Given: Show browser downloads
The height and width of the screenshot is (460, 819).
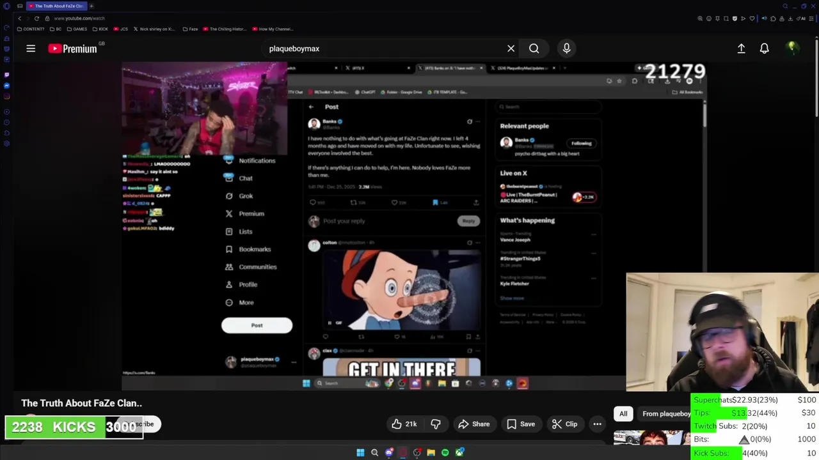Looking at the screenshot, I should tap(790, 19).
